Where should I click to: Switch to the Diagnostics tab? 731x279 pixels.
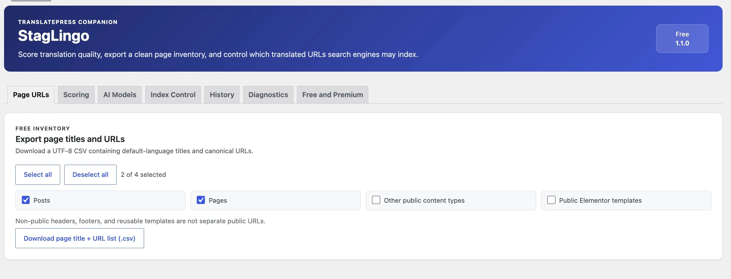coord(268,95)
